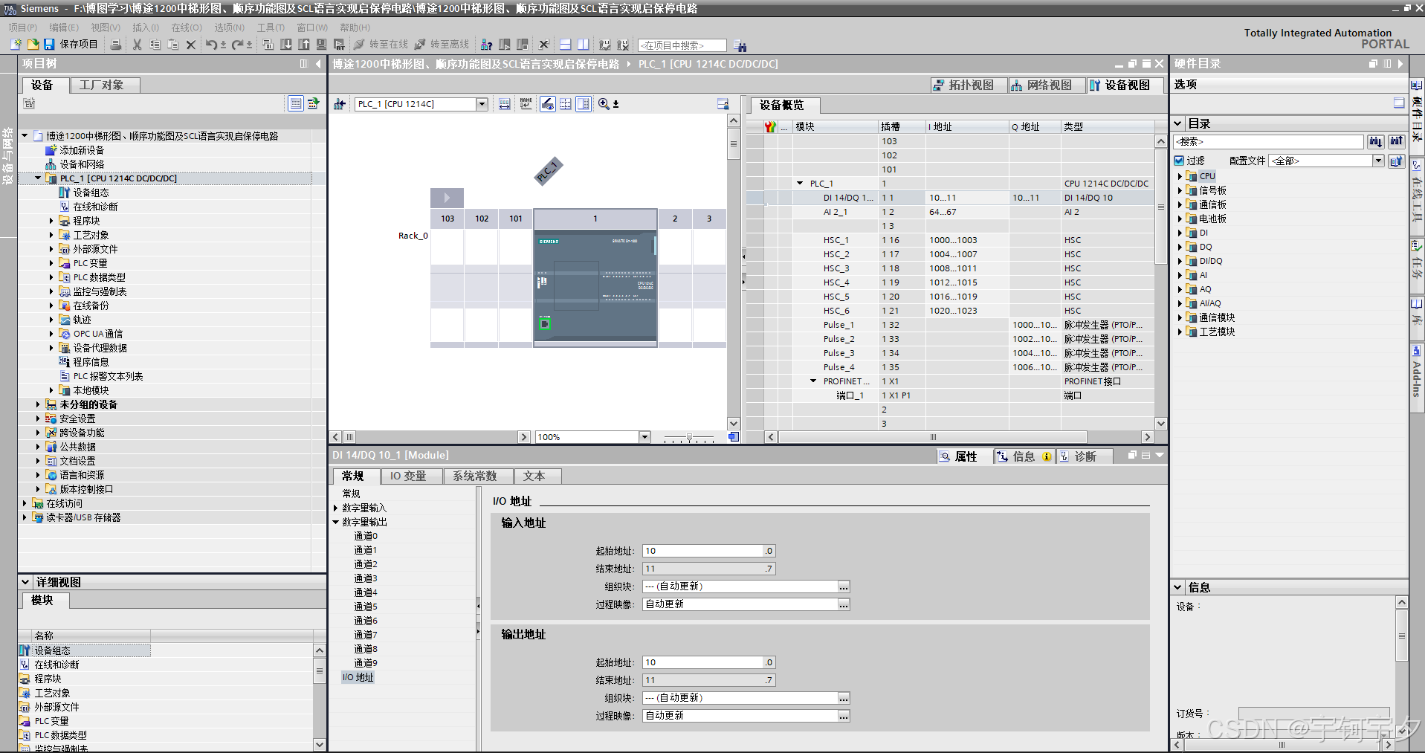This screenshot has height=753, width=1425.
Task: Select 在线和诊断 in project tree
Action: coord(96,207)
